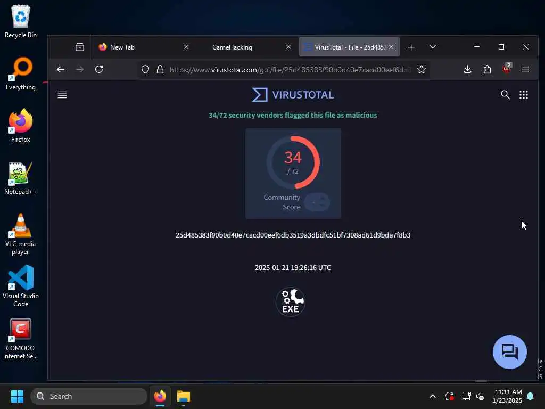This screenshot has height=409, width=545.
Task: Click the VirusTotal URL address bar
Action: click(x=290, y=70)
